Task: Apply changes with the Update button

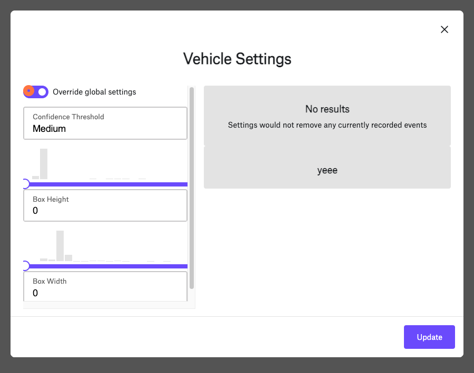Action: (x=429, y=337)
